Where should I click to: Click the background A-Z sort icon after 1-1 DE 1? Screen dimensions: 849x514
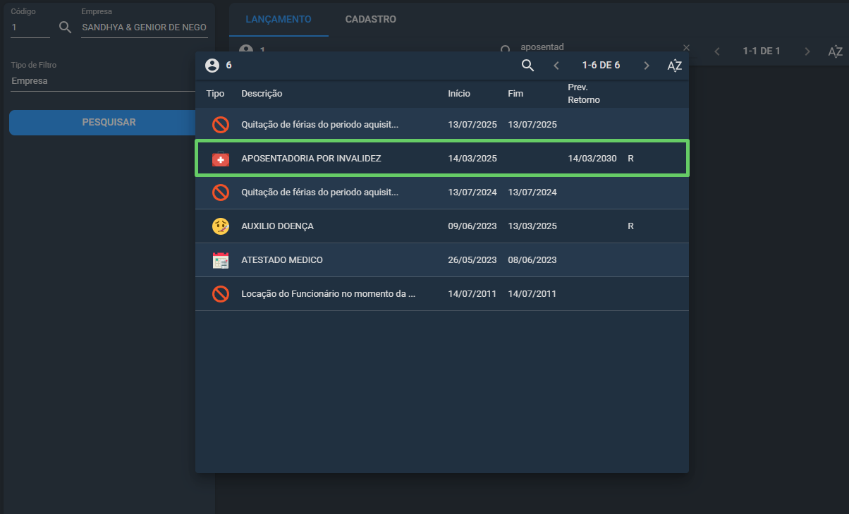click(836, 51)
